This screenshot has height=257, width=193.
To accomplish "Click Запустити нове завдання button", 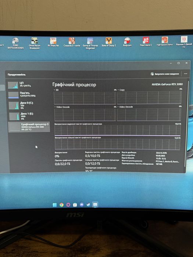I will pyautogui.click(x=165, y=74).
